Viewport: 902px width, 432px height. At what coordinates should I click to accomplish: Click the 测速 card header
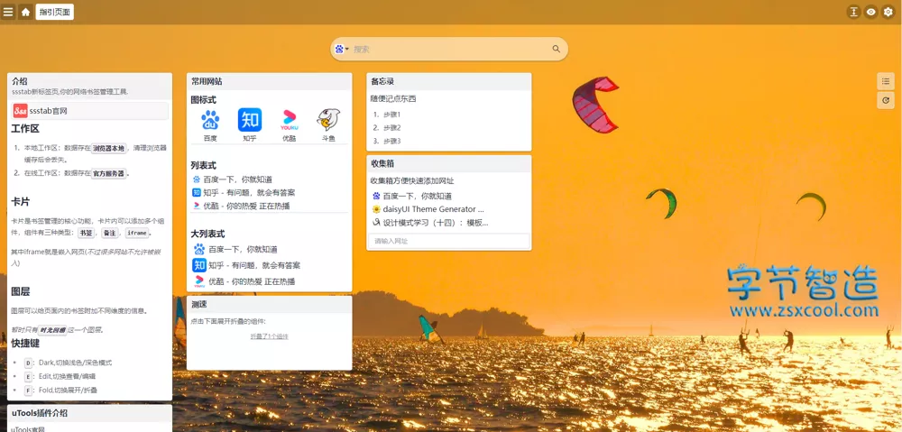pos(269,304)
